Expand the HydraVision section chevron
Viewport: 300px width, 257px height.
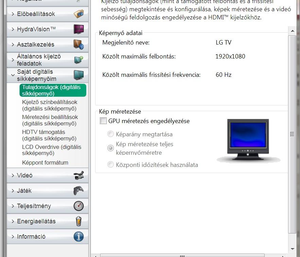click(13, 29)
